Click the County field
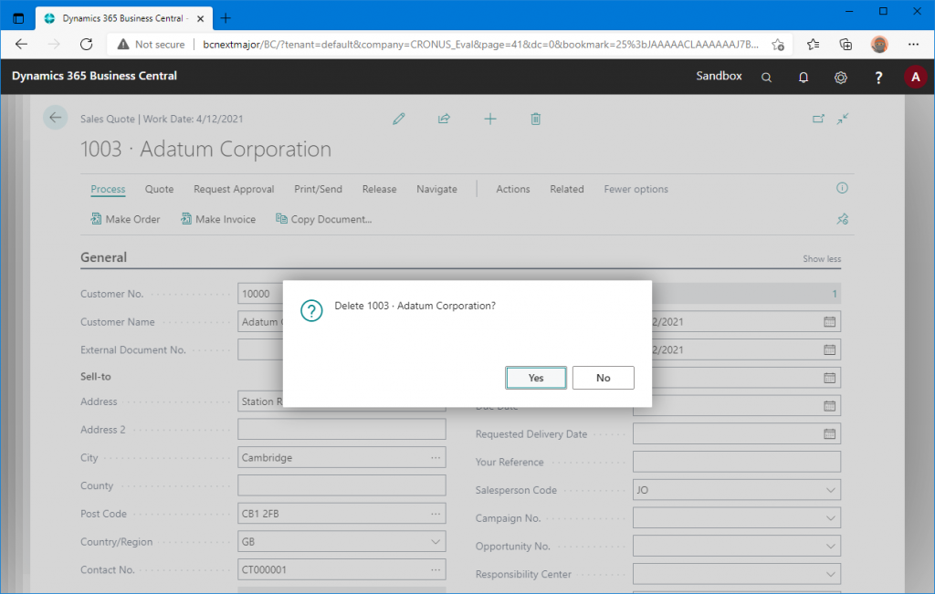This screenshot has height=594, width=935. [x=341, y=485]
